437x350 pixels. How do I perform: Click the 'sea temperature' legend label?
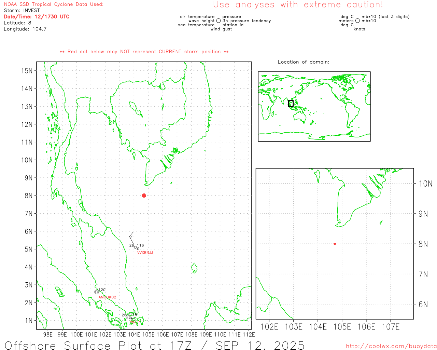click(196, 25)
